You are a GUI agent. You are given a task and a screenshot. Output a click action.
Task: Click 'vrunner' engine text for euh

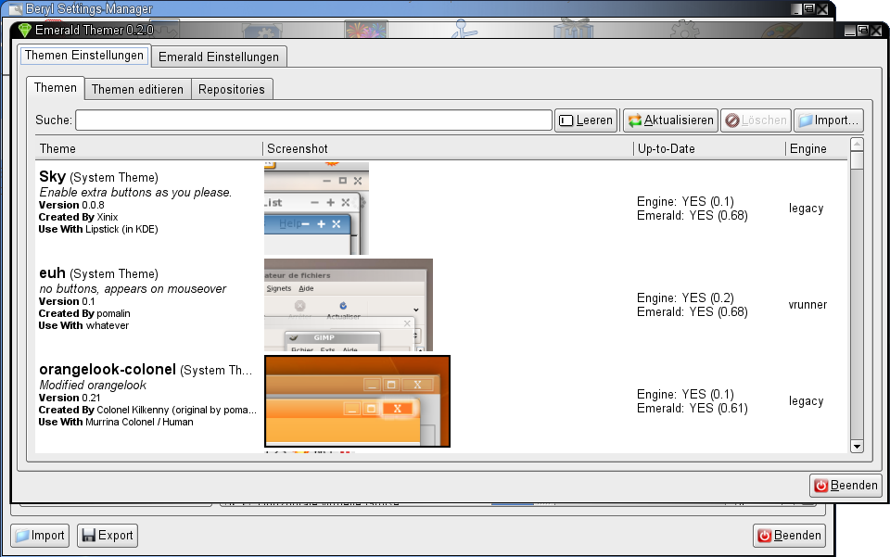coord(807,305)
